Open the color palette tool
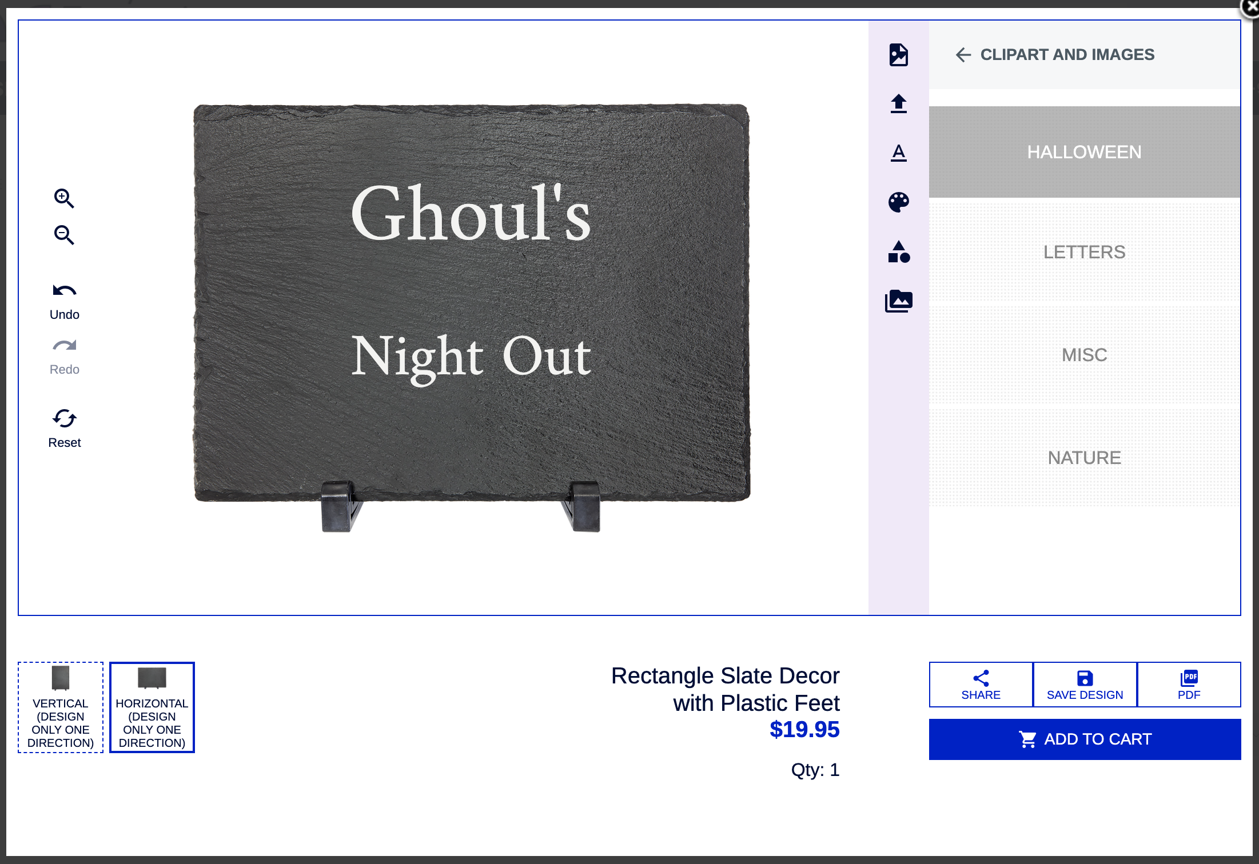1259x864 pixels. click(x=898, y=202)
